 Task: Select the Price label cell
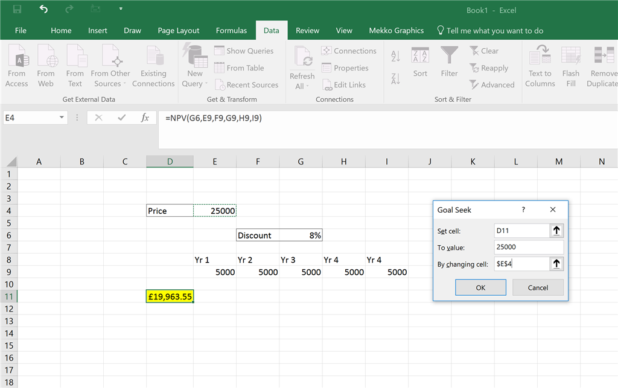[x=170, y=210]
